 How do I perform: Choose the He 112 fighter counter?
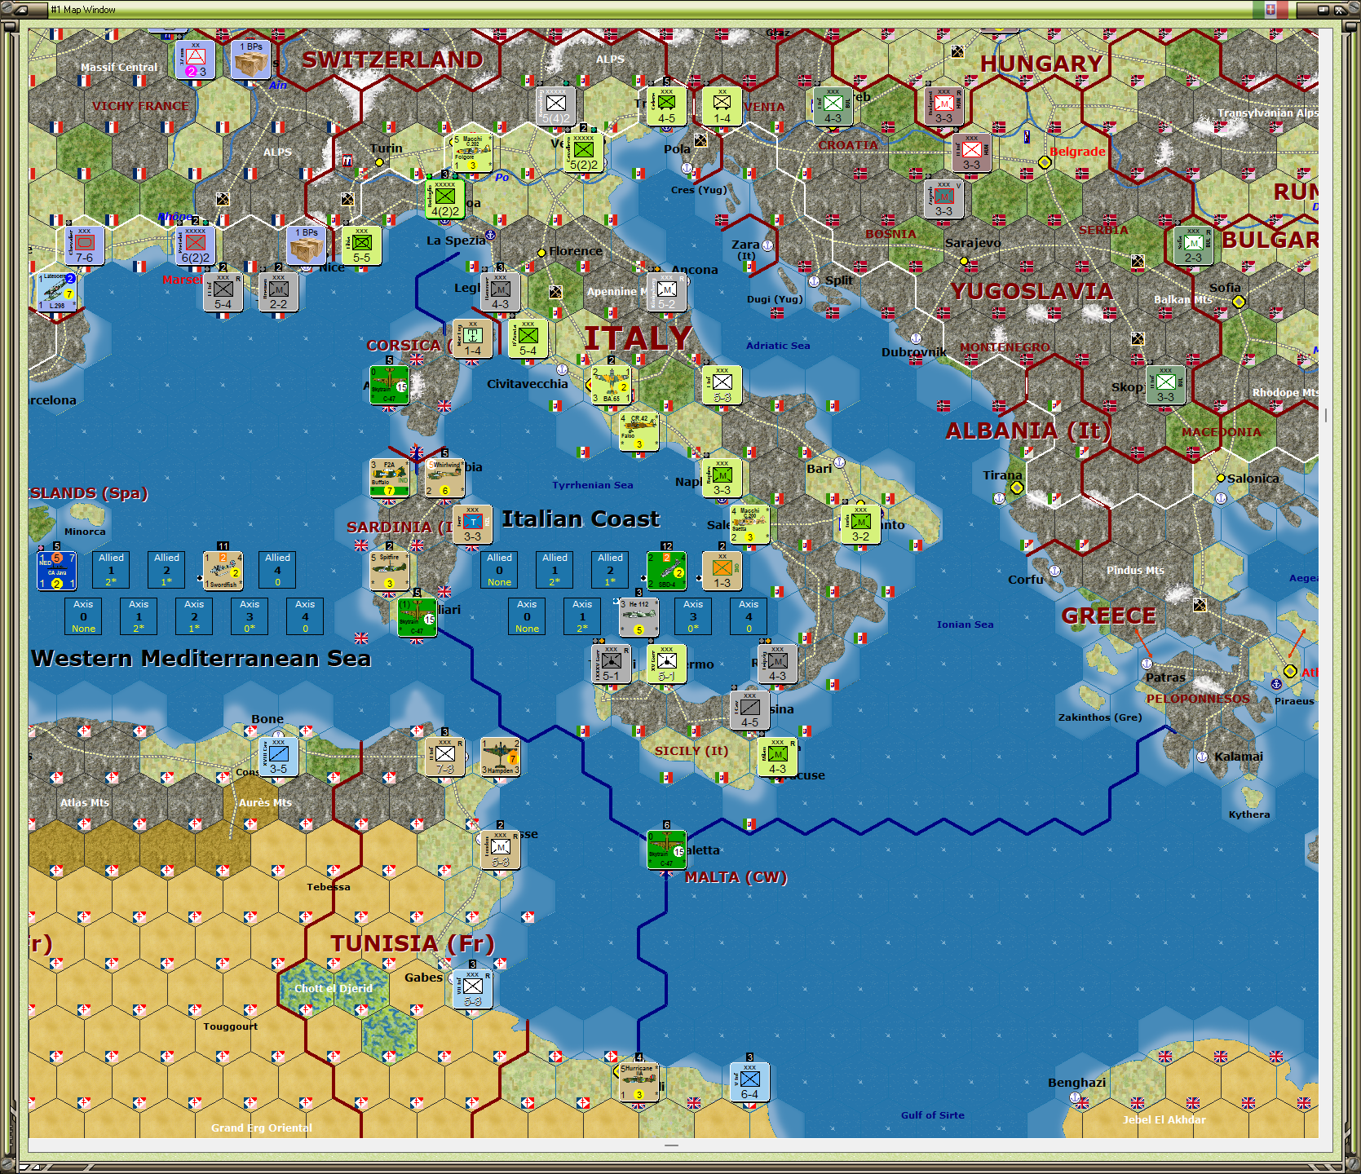click(x=639, y=617)
